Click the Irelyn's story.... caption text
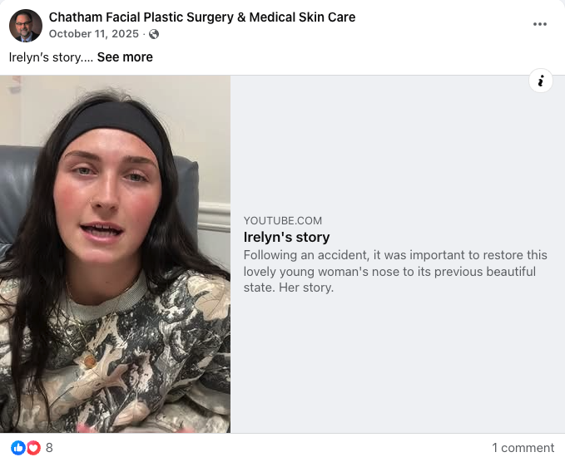Viewport: 565px width, 462px height. pos(50,57)
